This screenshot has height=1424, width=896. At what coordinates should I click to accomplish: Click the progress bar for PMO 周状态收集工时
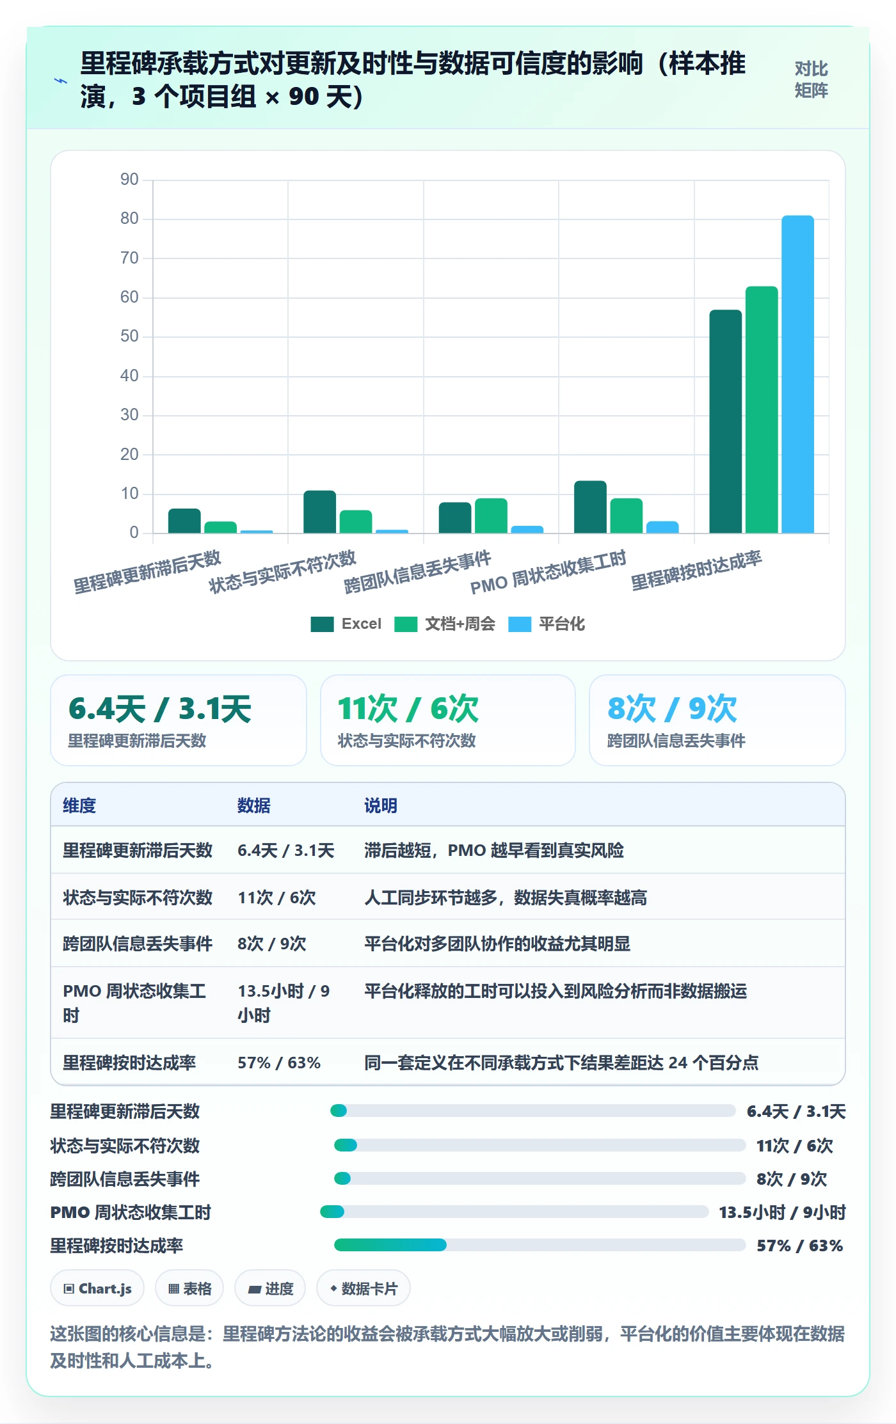point(514,1212)
